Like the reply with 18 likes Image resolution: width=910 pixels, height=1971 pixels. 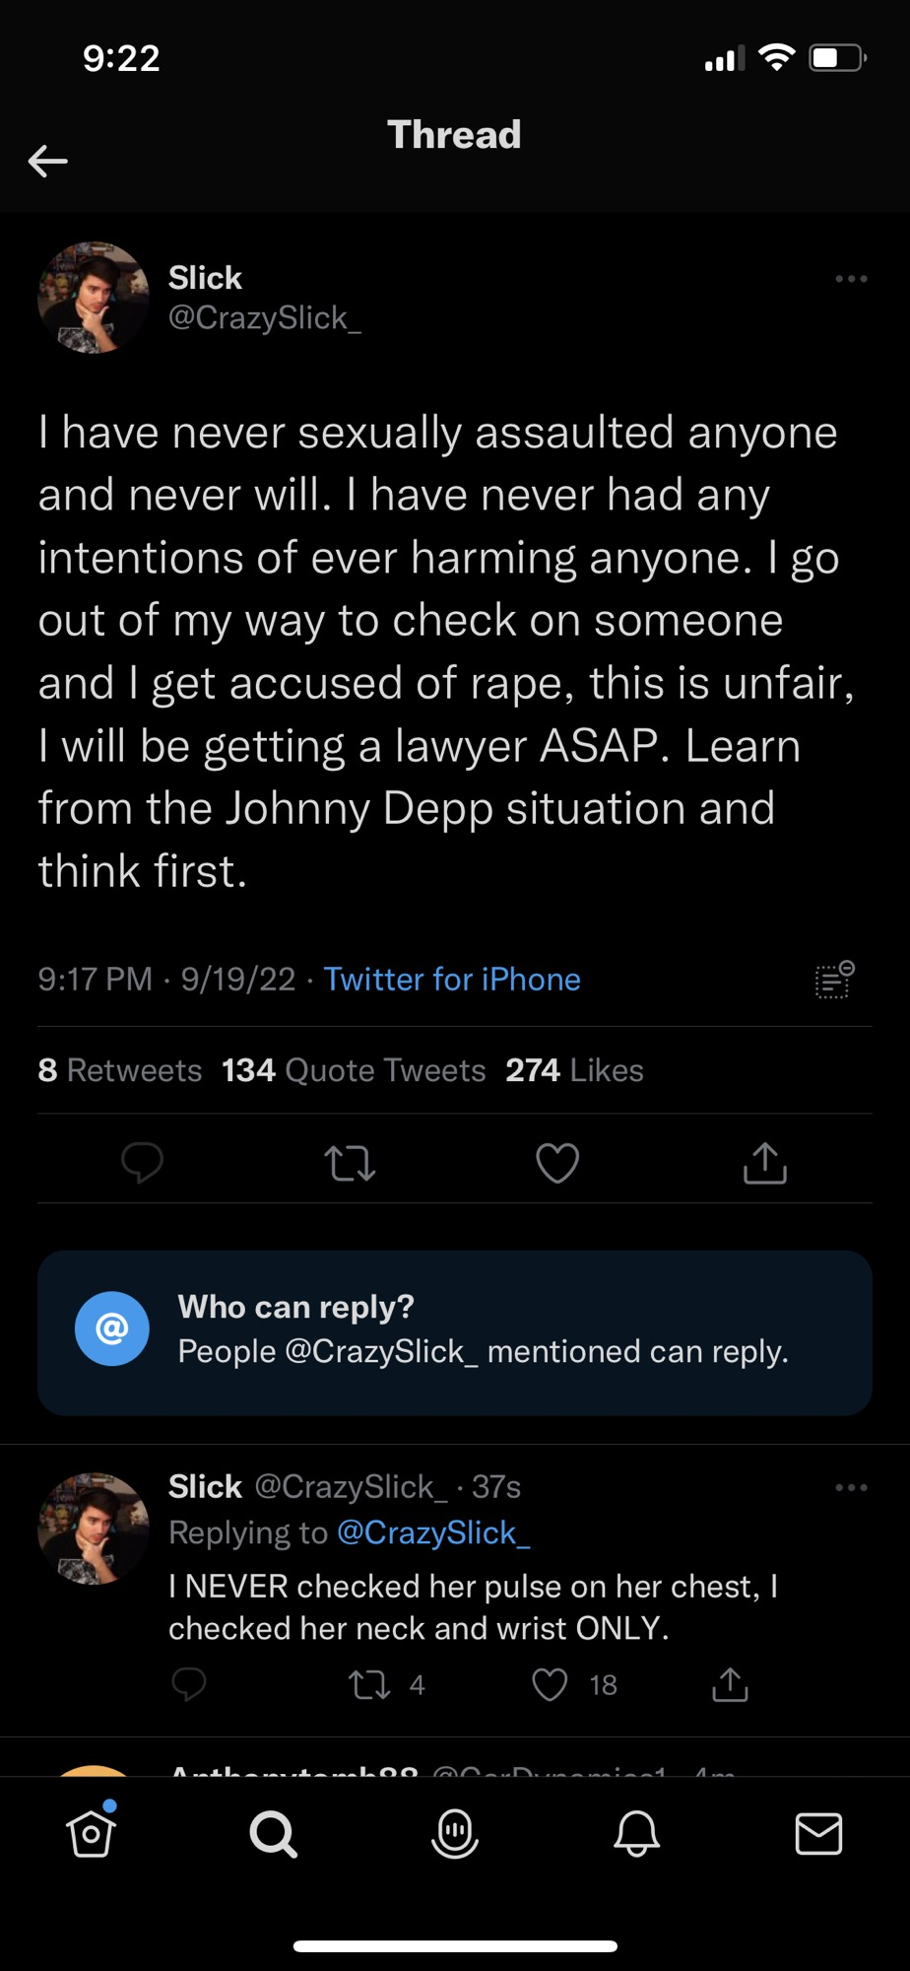(x=550, y=1685)
